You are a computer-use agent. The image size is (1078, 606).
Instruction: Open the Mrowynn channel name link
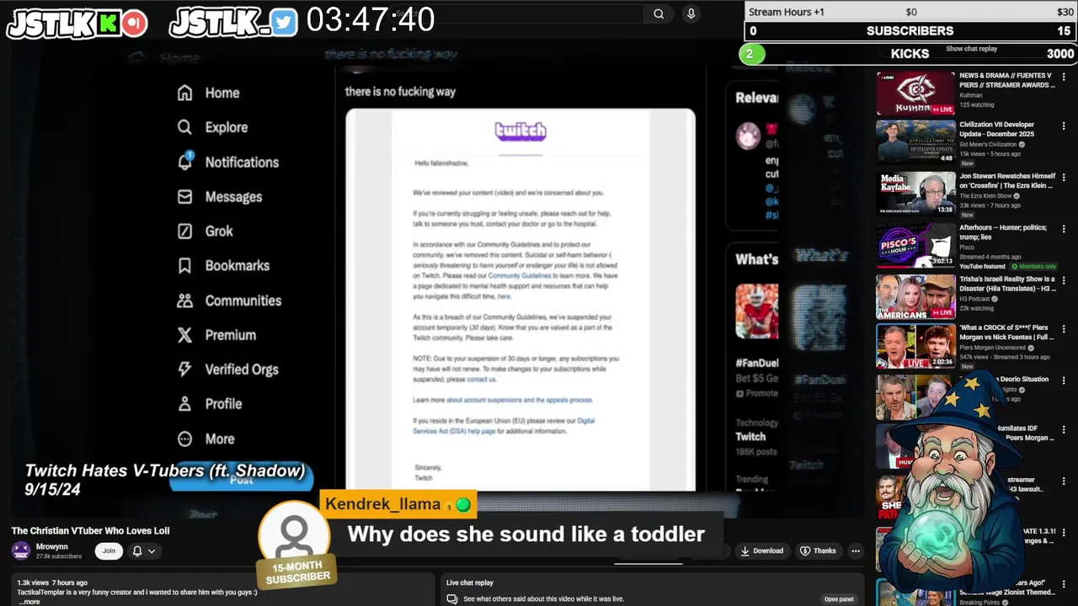point(52,547)
